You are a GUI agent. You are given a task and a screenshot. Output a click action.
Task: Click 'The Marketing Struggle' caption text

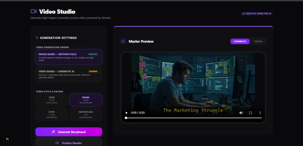click(x=193, y=110)
